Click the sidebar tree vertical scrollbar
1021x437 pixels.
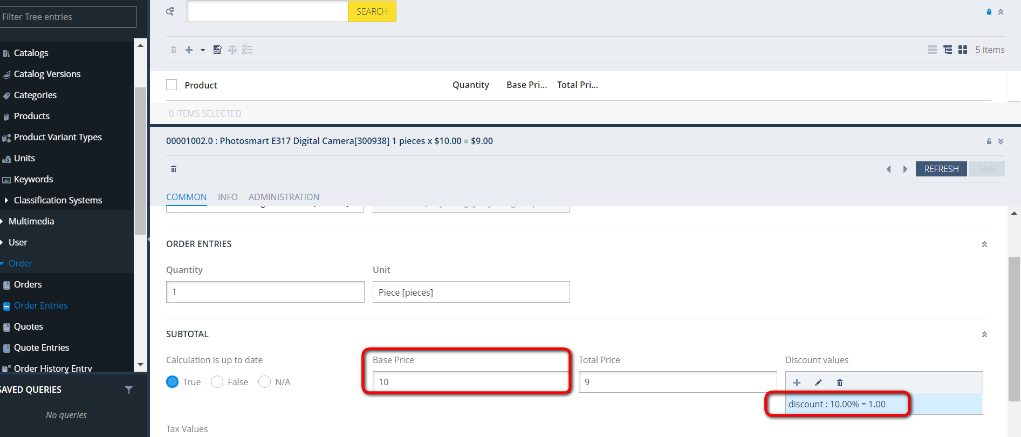(x=140, y=161)
